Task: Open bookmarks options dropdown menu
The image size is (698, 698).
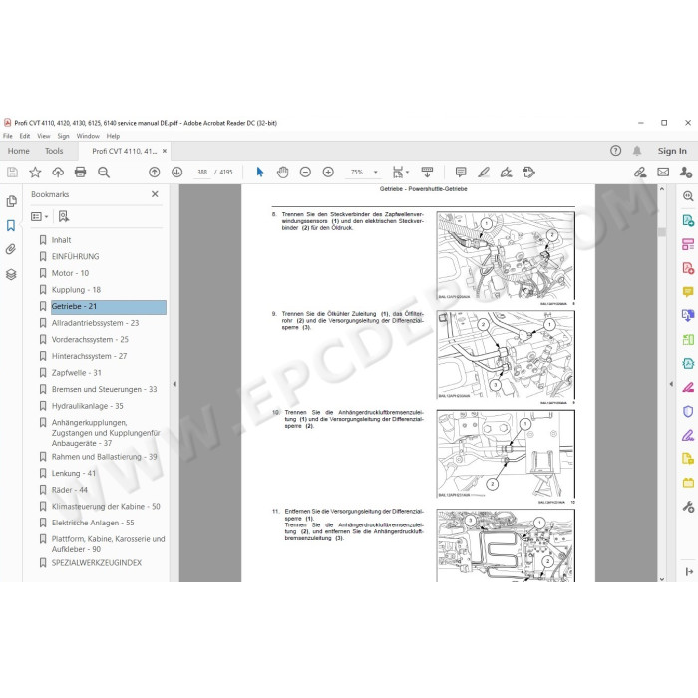Action: (39, 216)
